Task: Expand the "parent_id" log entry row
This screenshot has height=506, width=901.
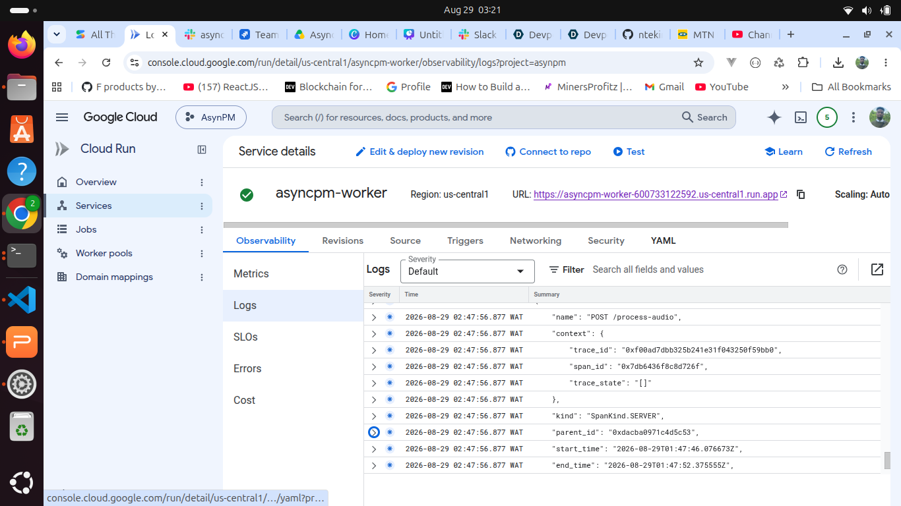Action: (374, 432)
